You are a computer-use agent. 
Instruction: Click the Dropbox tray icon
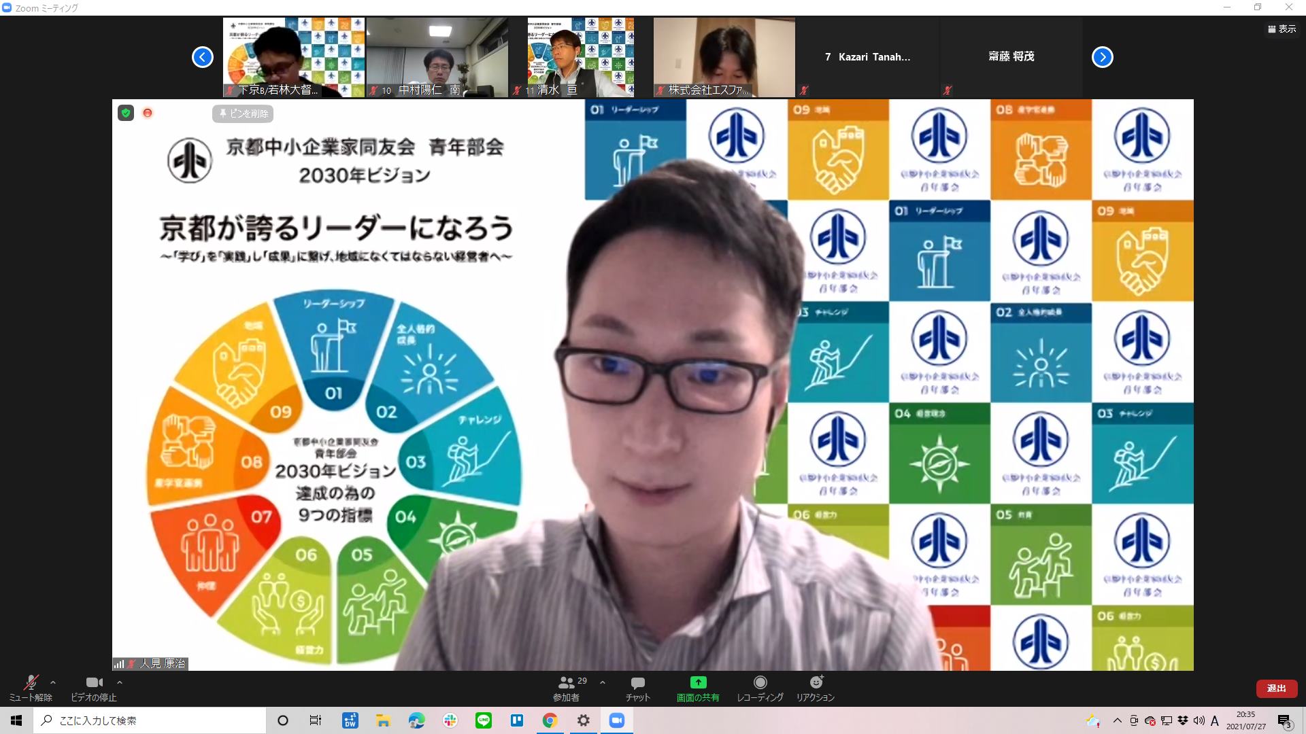coord(1183,720)
